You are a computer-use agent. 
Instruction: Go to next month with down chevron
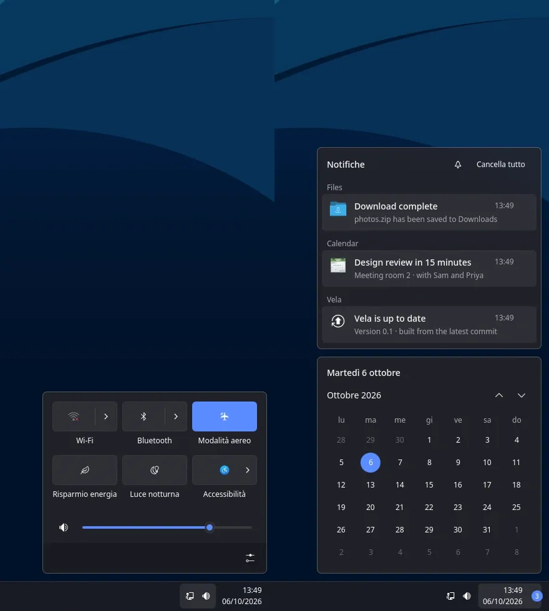(x=522, y=395)
